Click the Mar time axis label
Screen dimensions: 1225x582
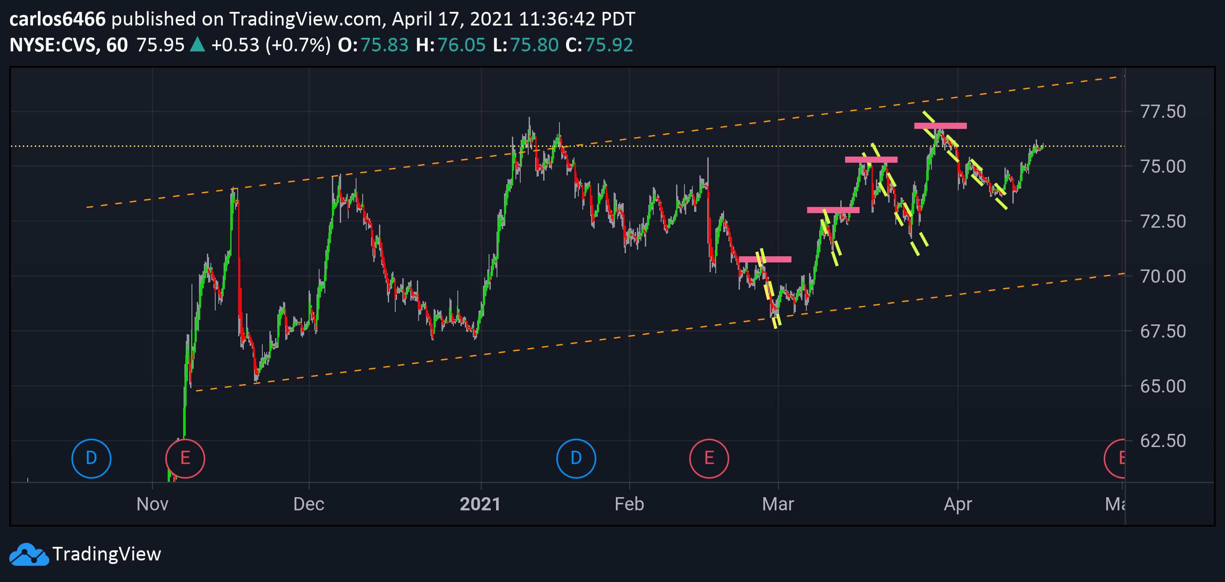pos(778,504)
